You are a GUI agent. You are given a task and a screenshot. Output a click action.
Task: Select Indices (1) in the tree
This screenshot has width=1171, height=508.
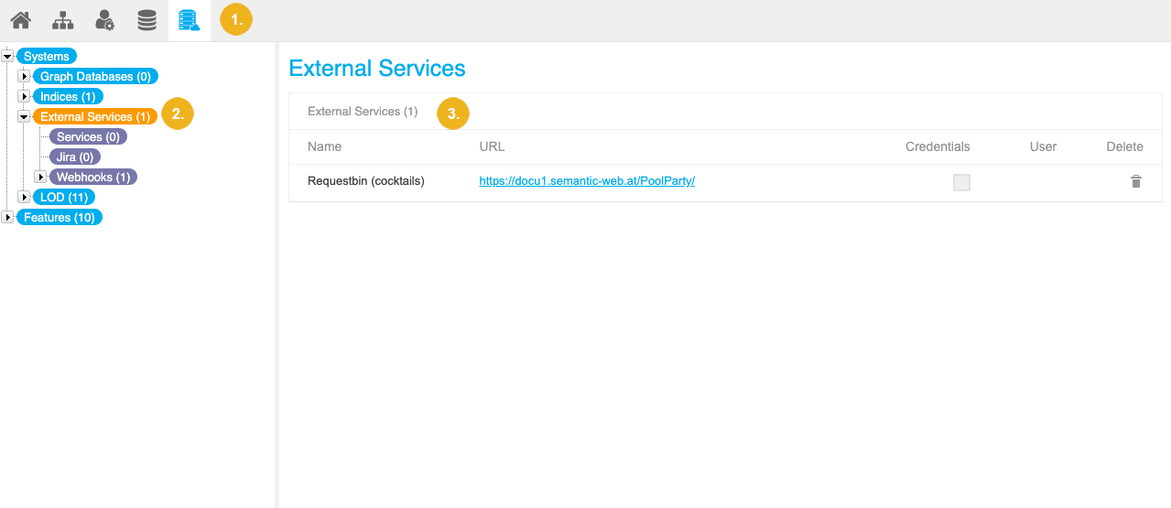pos(69,97)
